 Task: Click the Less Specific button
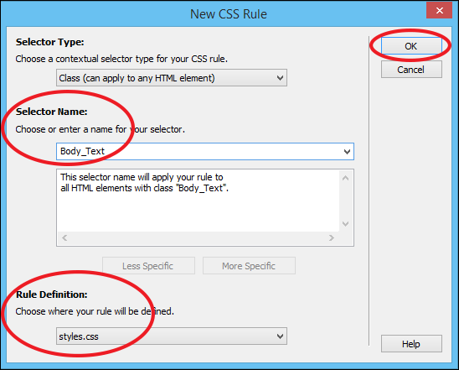(148, 266)
